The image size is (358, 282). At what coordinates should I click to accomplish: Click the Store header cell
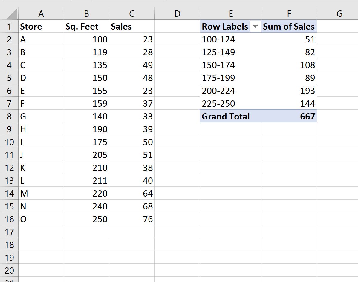[41, 27]
